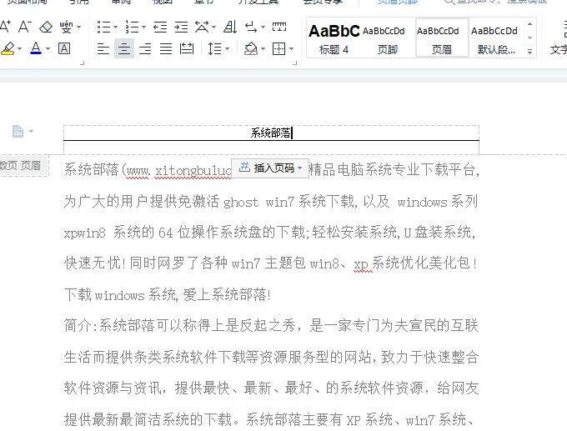567x431 pixels.
Task: Apply numbered list formatting
Action: tap(133, 27)
